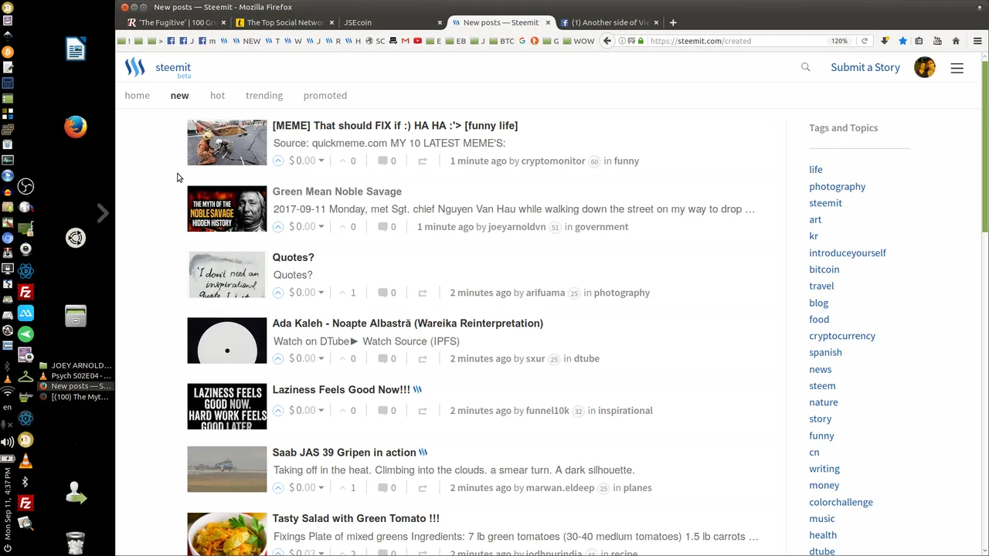Switch to the 'promoted' feed tab

tap(325, 95)
